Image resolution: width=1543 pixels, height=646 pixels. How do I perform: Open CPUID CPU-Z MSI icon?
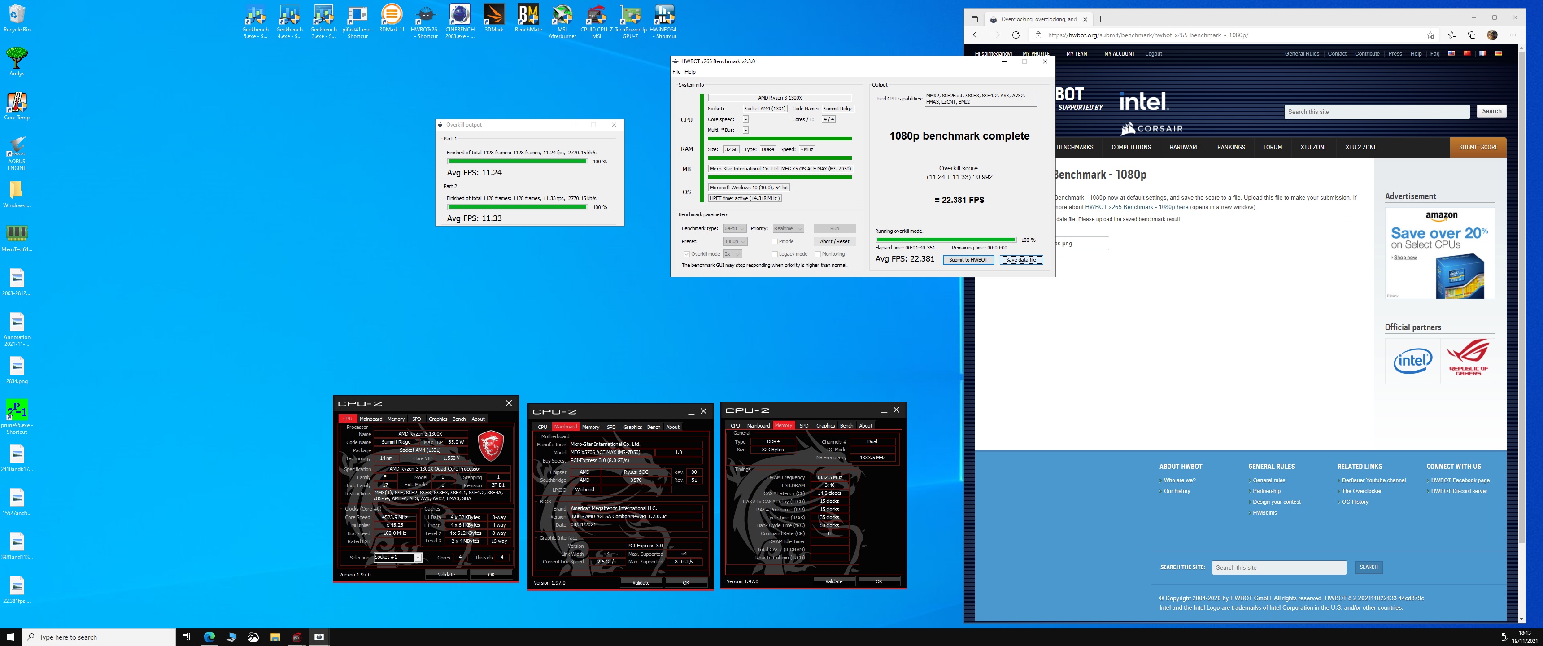[596, 22]
